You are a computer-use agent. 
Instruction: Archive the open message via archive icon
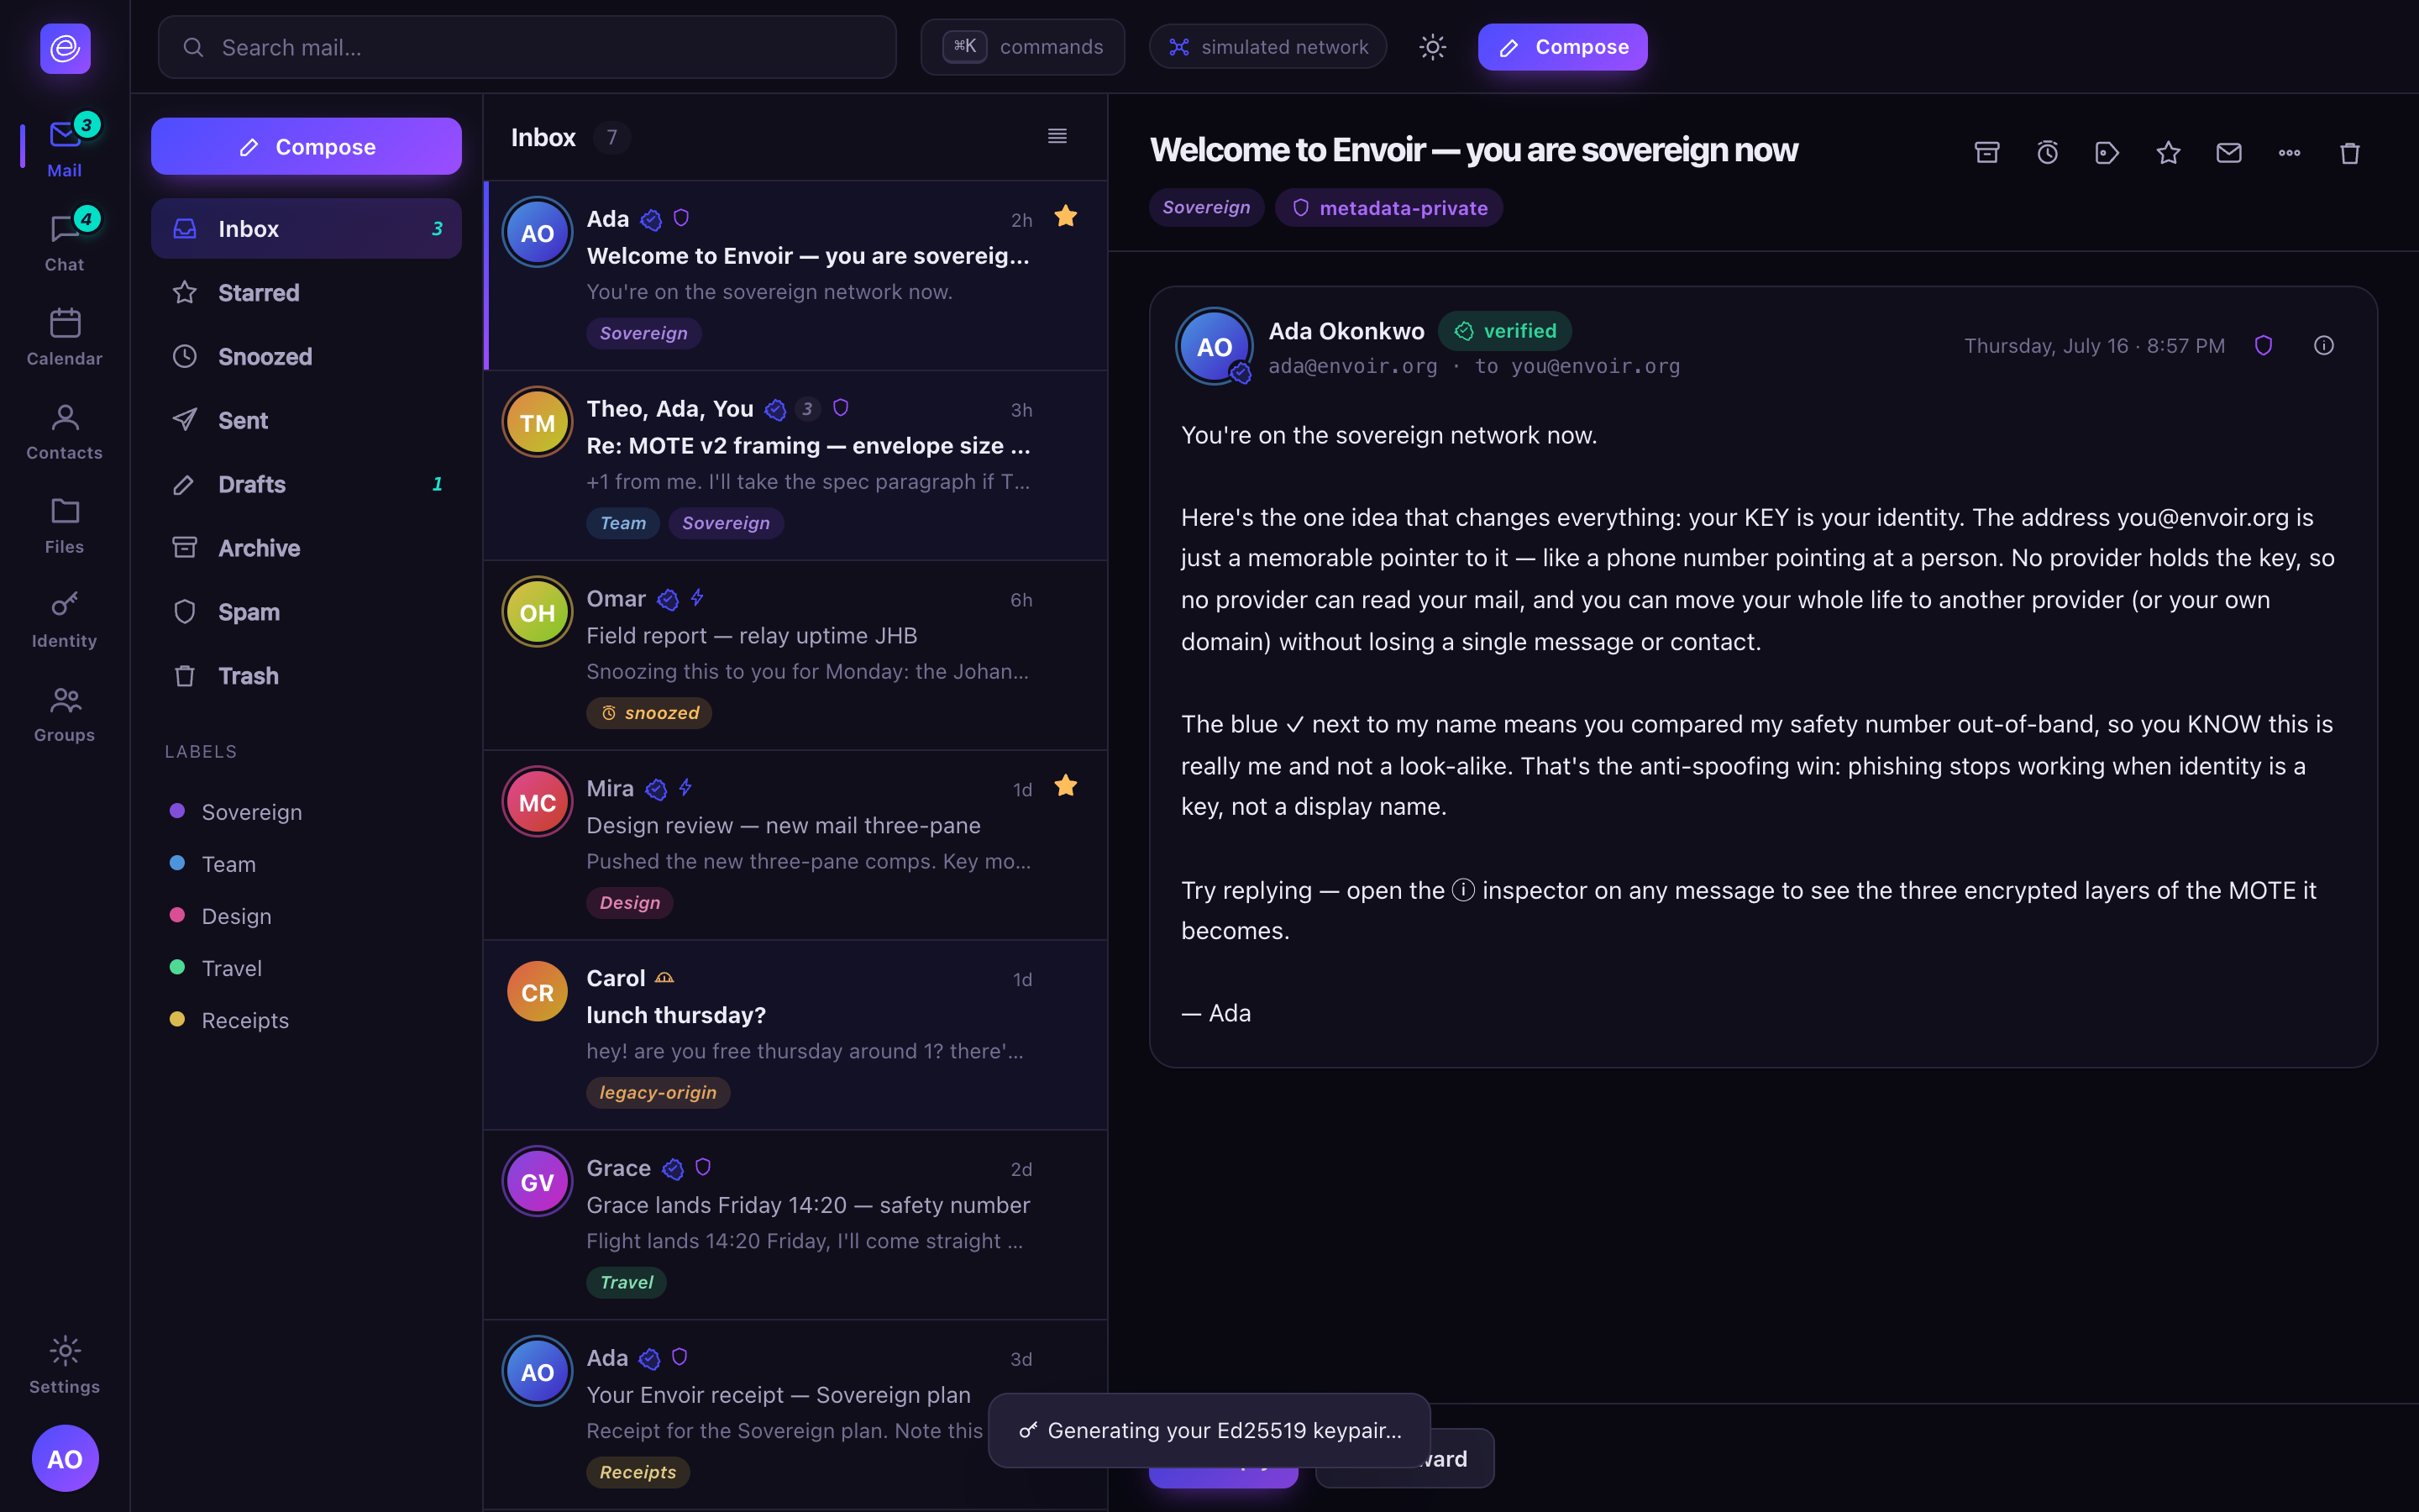coord(1986,153)
